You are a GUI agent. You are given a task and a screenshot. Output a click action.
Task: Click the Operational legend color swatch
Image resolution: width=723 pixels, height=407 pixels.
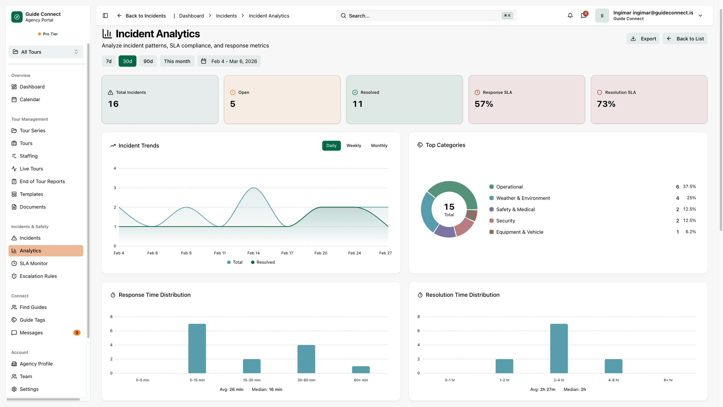click(x=491, y=187)
